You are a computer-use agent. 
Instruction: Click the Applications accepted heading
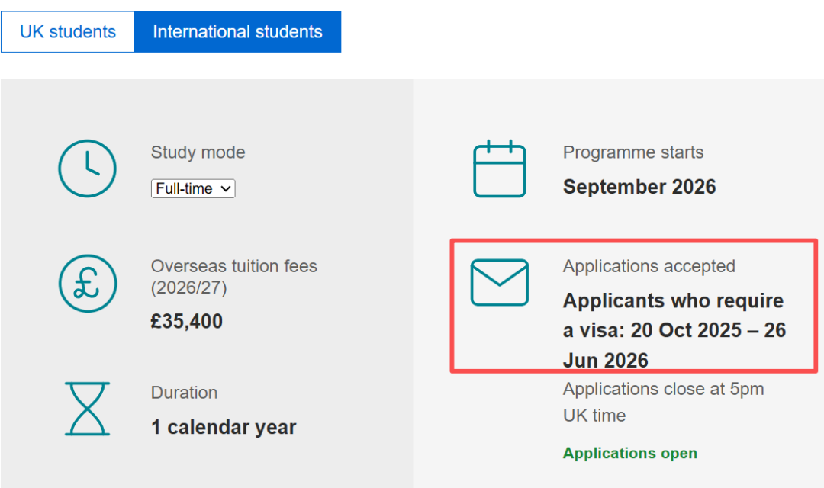649,267
